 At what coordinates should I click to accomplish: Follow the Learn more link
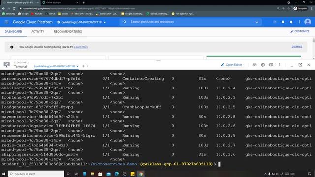pos(81,47)
